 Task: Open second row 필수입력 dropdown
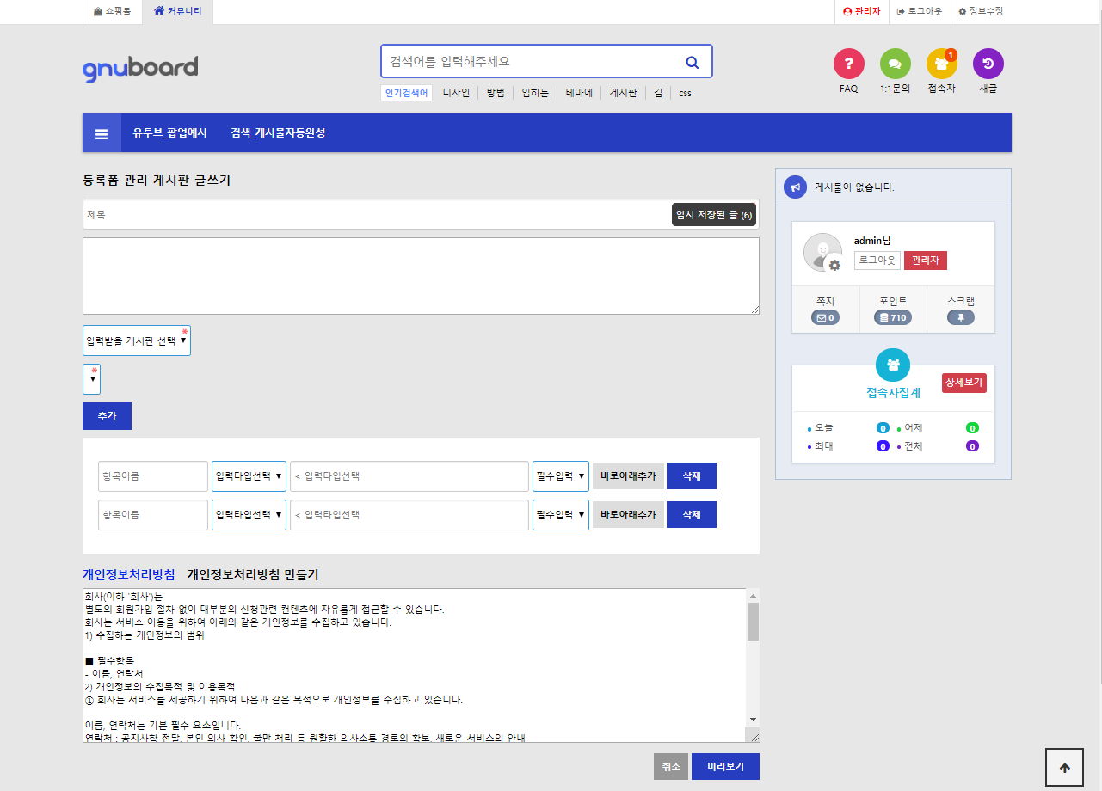[x=560, y=515]
